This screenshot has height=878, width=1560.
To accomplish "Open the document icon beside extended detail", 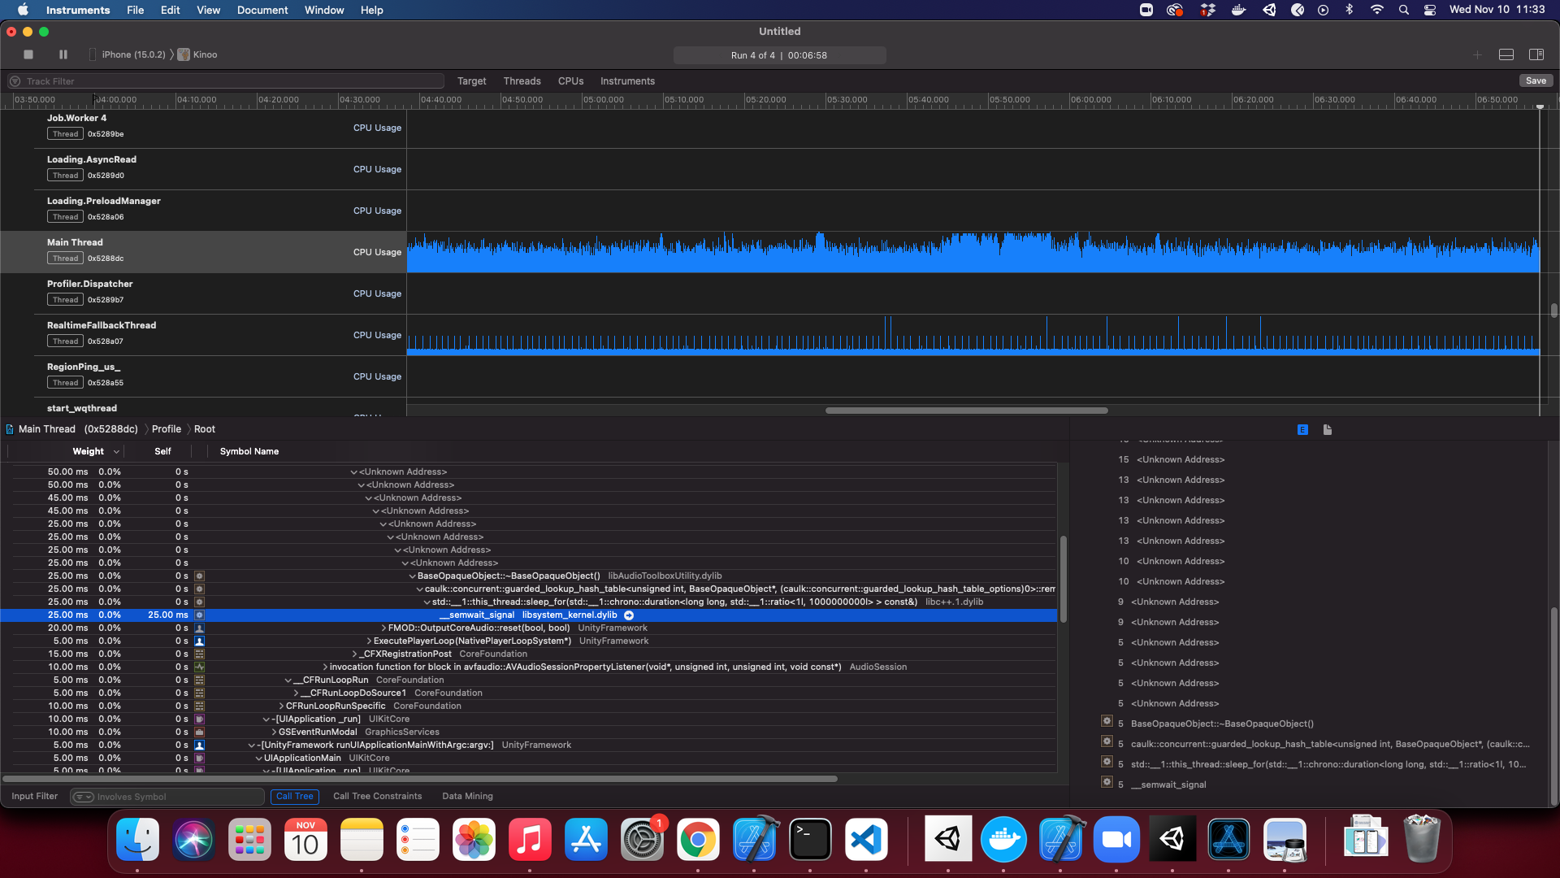I will (1328, 429).
